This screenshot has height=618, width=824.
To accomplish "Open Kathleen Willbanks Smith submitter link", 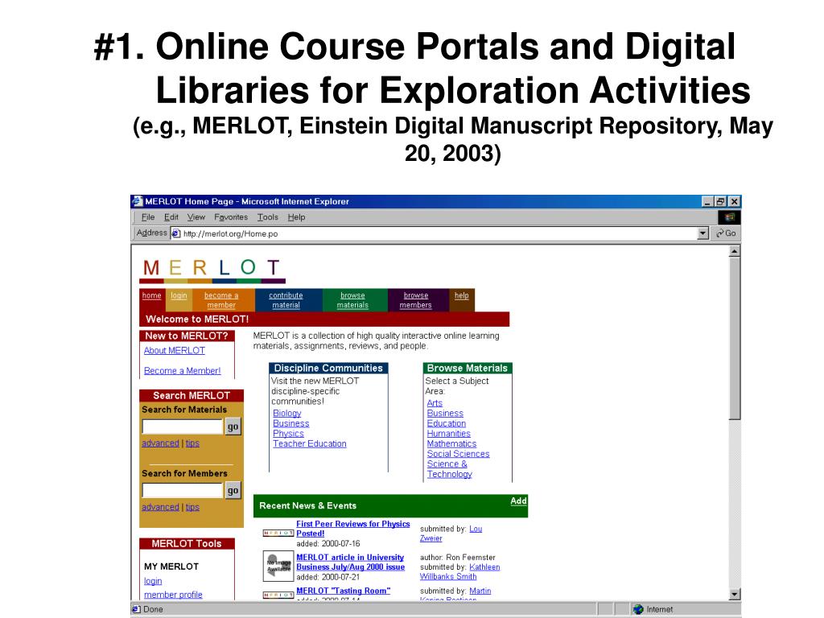I will click(459, 572).
